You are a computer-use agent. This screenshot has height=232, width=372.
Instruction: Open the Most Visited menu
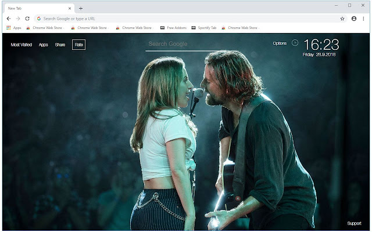pos(22,45)
